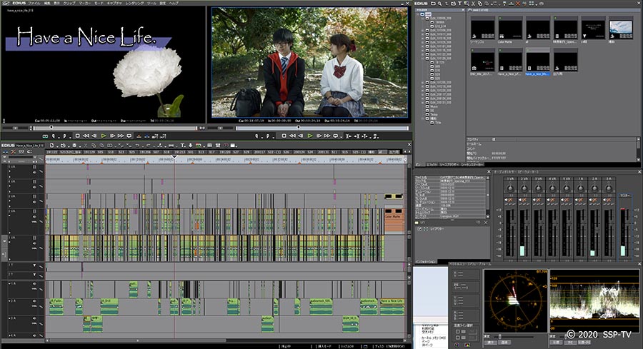Stop playback in the Player monitor
Screen dimensions: 643x349
(x=77, y=136)
